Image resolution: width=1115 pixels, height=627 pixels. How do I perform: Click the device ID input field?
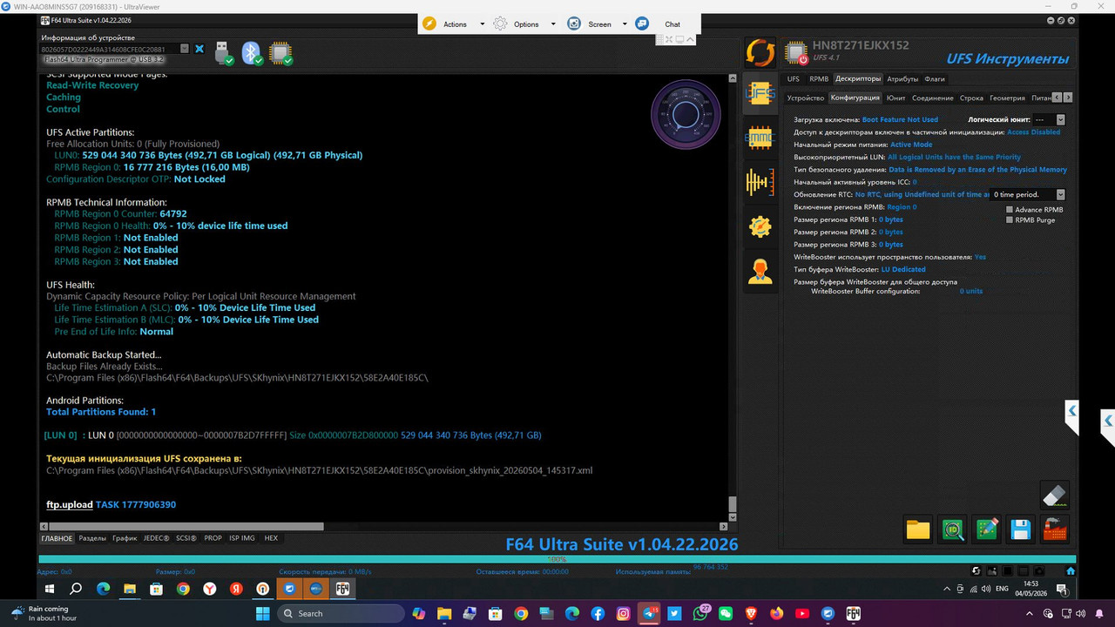click(x=110, y=49)
